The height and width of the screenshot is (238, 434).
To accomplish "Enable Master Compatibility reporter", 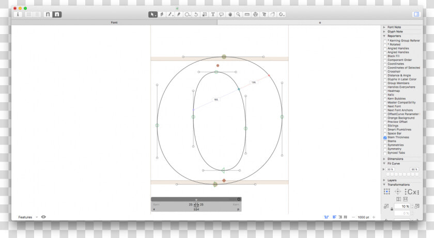I will pyautogui.click(x=385, y=103).
